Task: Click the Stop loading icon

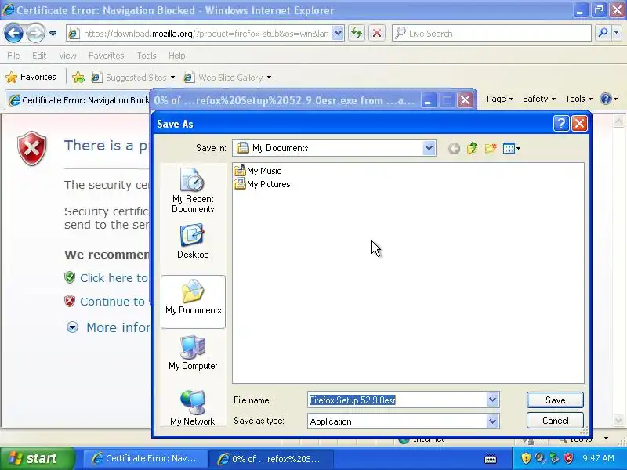Action: pyautogui.click(x=377, y=34)
